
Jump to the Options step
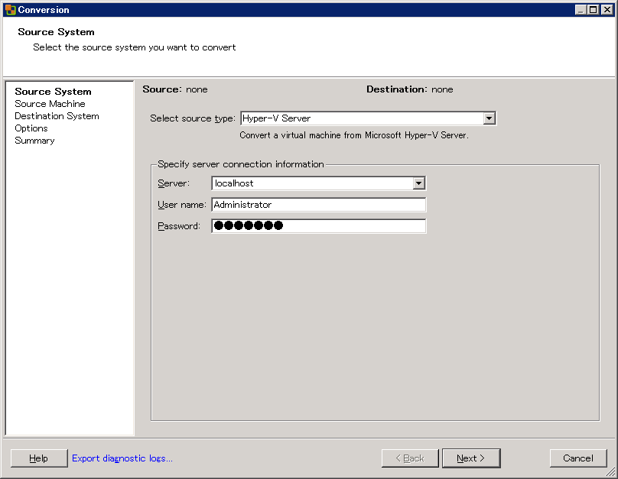click(x=31, y=128)
